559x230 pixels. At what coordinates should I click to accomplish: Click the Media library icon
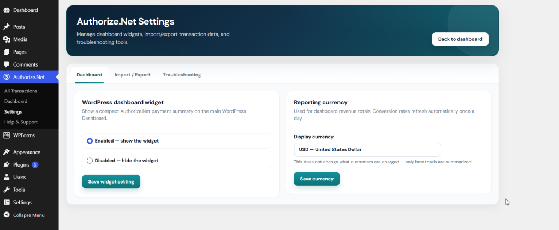click(7, 39)
